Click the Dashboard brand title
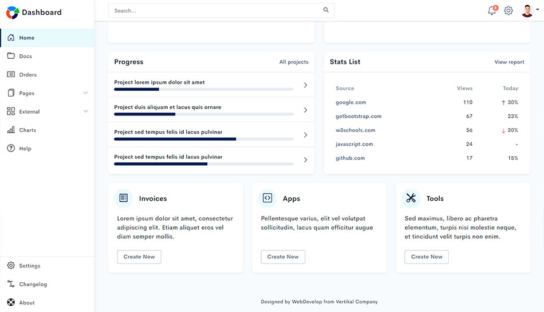The image size is (544, 312). [42, 13]
